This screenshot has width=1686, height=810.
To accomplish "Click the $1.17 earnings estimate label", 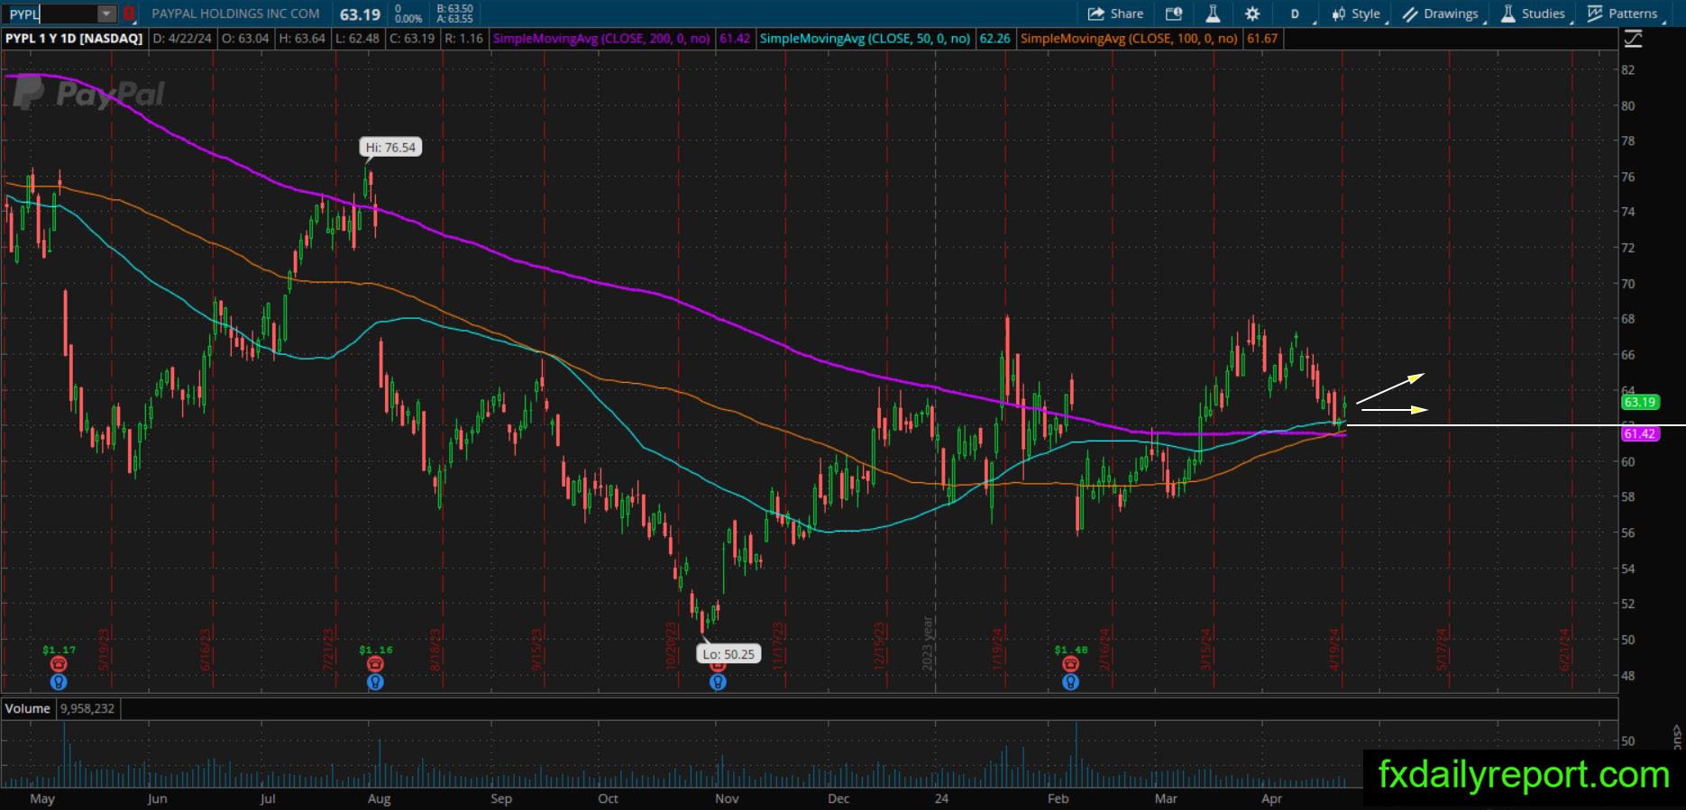I will click(x=59, y=650).
